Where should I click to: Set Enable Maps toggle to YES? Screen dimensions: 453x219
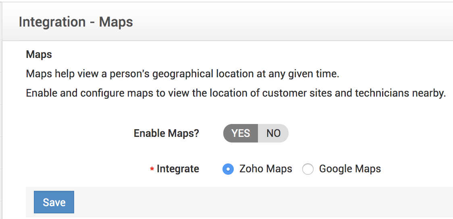(x=241, y=133)
